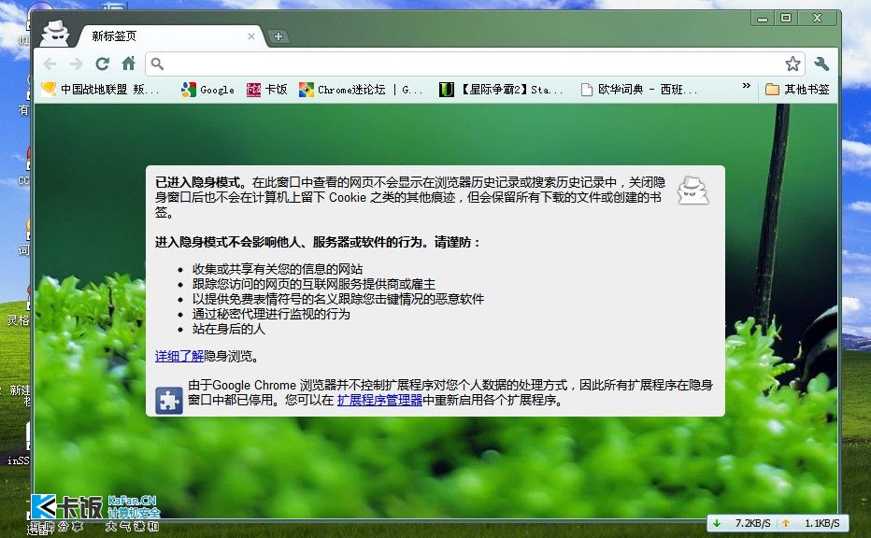Screen dimensions: 871x538
Task: Minimize the Chrome window
Action: click(x=763, y=19)
